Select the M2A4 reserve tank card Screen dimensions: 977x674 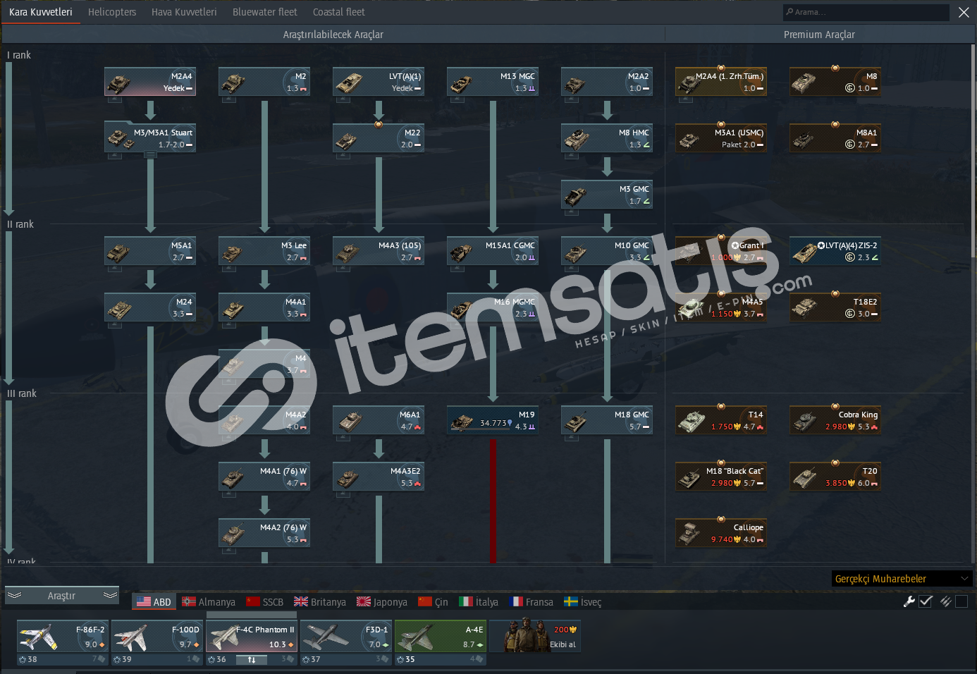pyautogui.click(x=150, y=82)
